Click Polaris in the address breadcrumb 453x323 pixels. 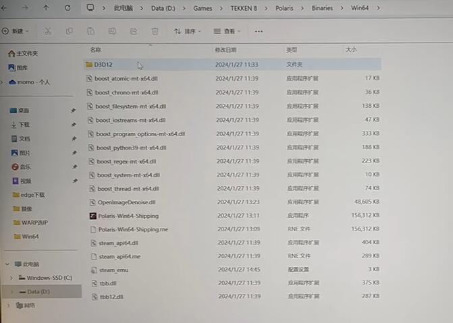(284, 8)
